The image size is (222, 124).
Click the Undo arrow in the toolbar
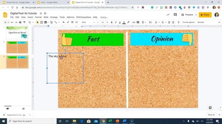click(12, 22)
